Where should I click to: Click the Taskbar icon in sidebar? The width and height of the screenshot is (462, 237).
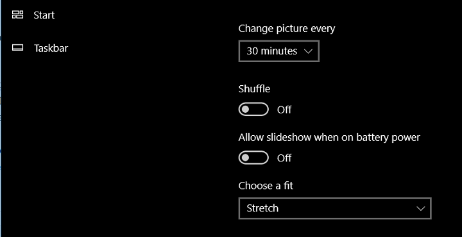17,47
